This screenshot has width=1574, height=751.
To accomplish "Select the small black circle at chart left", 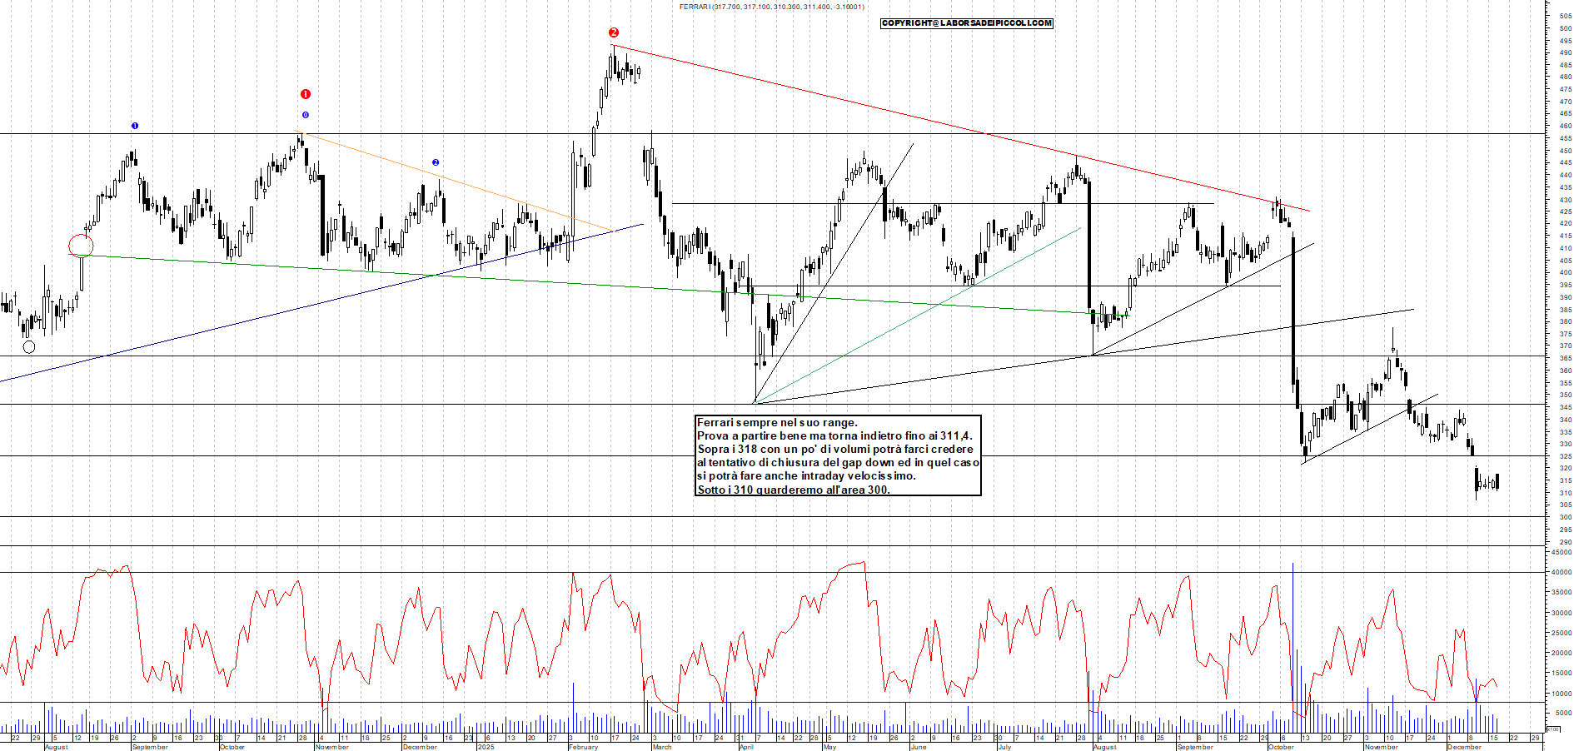I will 29,346.
